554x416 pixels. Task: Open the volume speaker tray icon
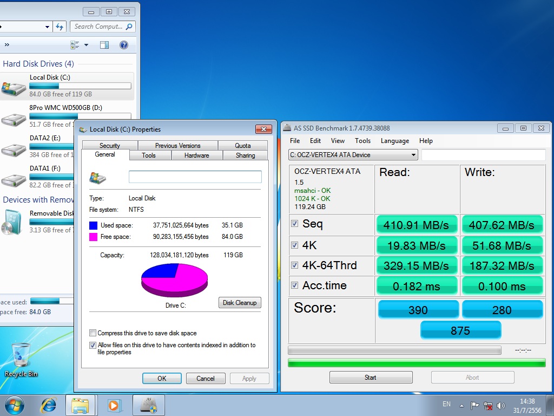(500, 405)
